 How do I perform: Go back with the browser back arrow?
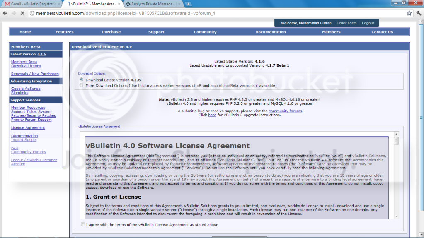5,13
